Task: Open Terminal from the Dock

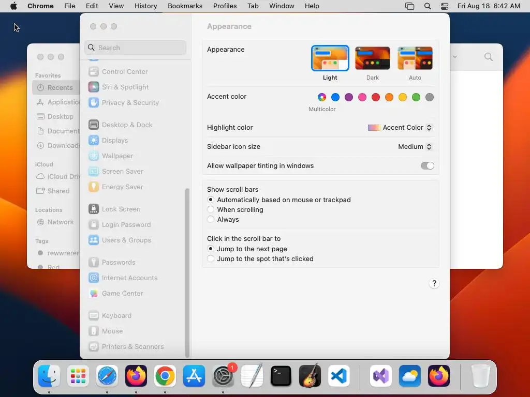Action: (281, 376)
